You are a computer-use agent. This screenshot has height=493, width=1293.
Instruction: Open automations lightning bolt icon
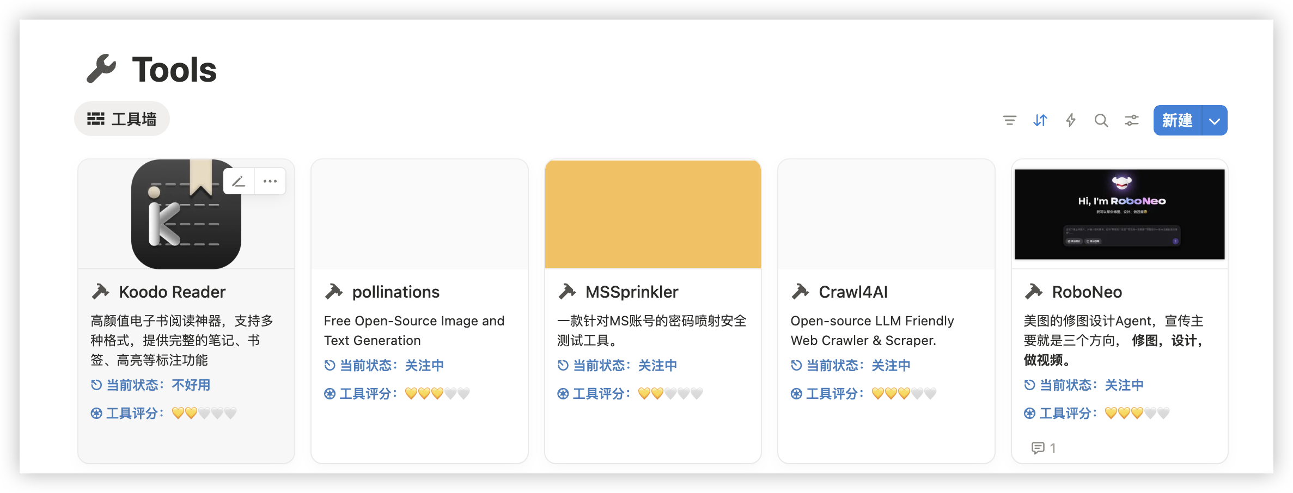coord(1071,120)
